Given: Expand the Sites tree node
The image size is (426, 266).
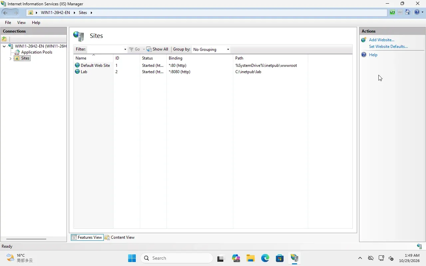Looking at the screenshot, I should click(x=10, y=59).
